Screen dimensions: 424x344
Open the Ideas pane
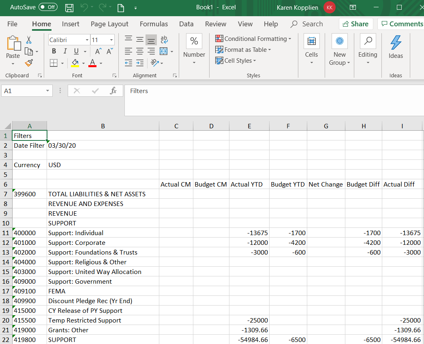coord(396,49)
